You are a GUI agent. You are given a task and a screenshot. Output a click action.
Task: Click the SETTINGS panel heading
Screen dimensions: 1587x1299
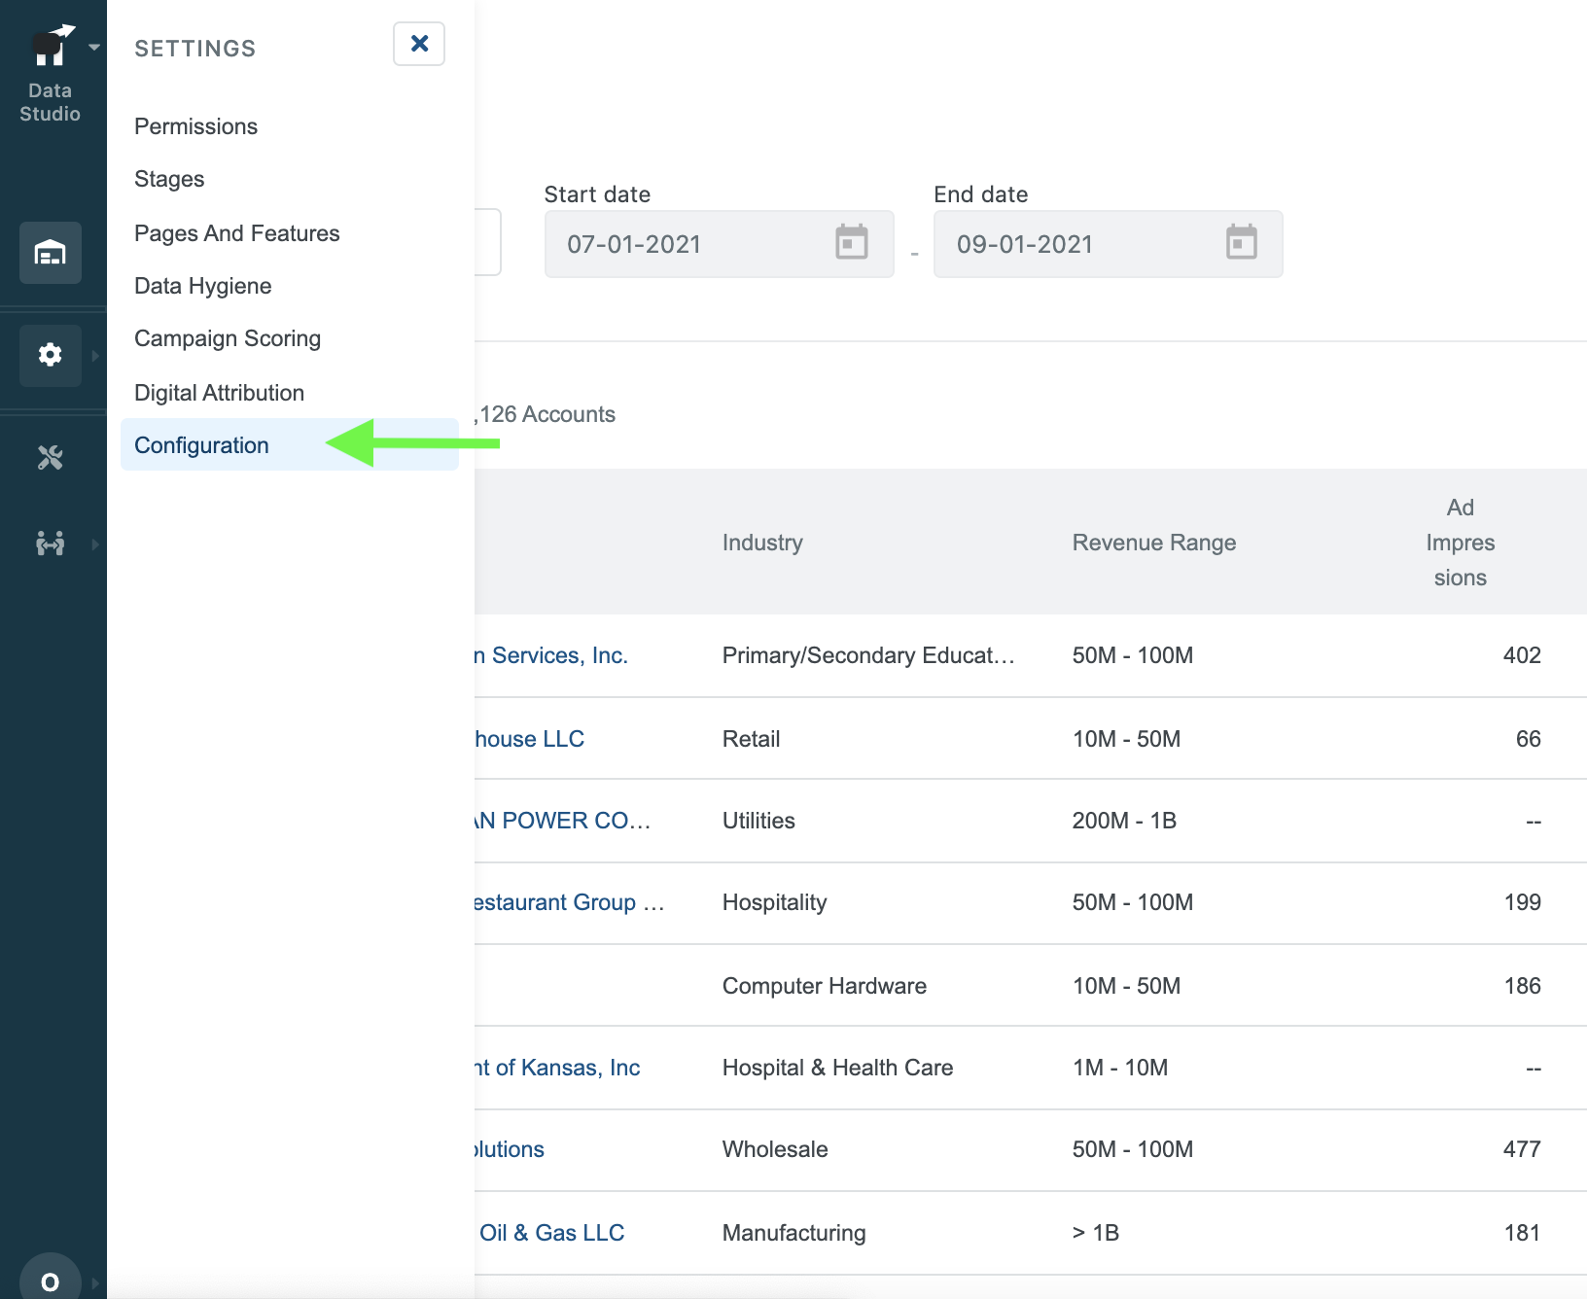pyautogui.click(x=195, y=49)
